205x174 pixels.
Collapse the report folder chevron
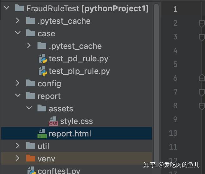(x=18, y=96)
